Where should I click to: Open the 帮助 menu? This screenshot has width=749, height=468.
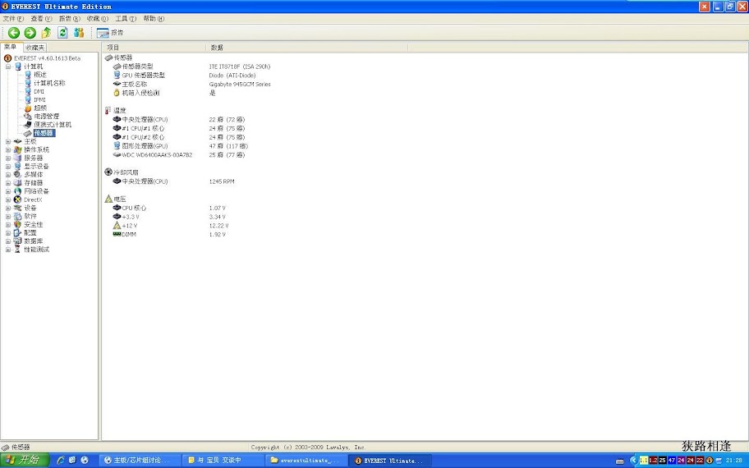click(154, 19)
